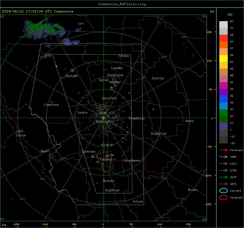The width and height of the screenshot is (244, 228).
Task: Click the Stettler label
Action: pos(158,78)
